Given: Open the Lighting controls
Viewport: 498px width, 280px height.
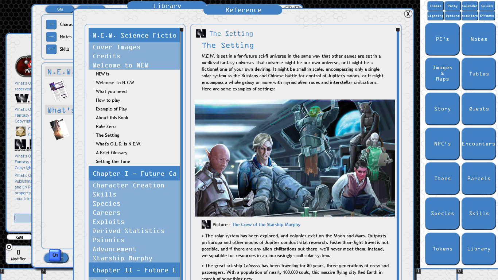Looking at the screenshot, I should pyautogui.click(x=435, y=16).
